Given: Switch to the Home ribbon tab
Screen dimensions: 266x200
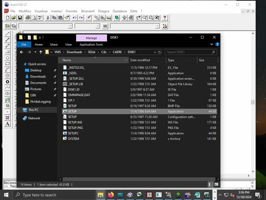Looking at the screenshot, I should pyautogui.click(x=39, y=45).
